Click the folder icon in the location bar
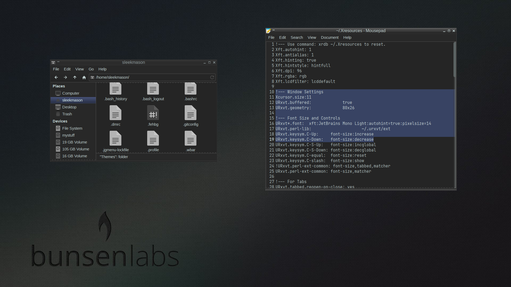 coord(92,77)
